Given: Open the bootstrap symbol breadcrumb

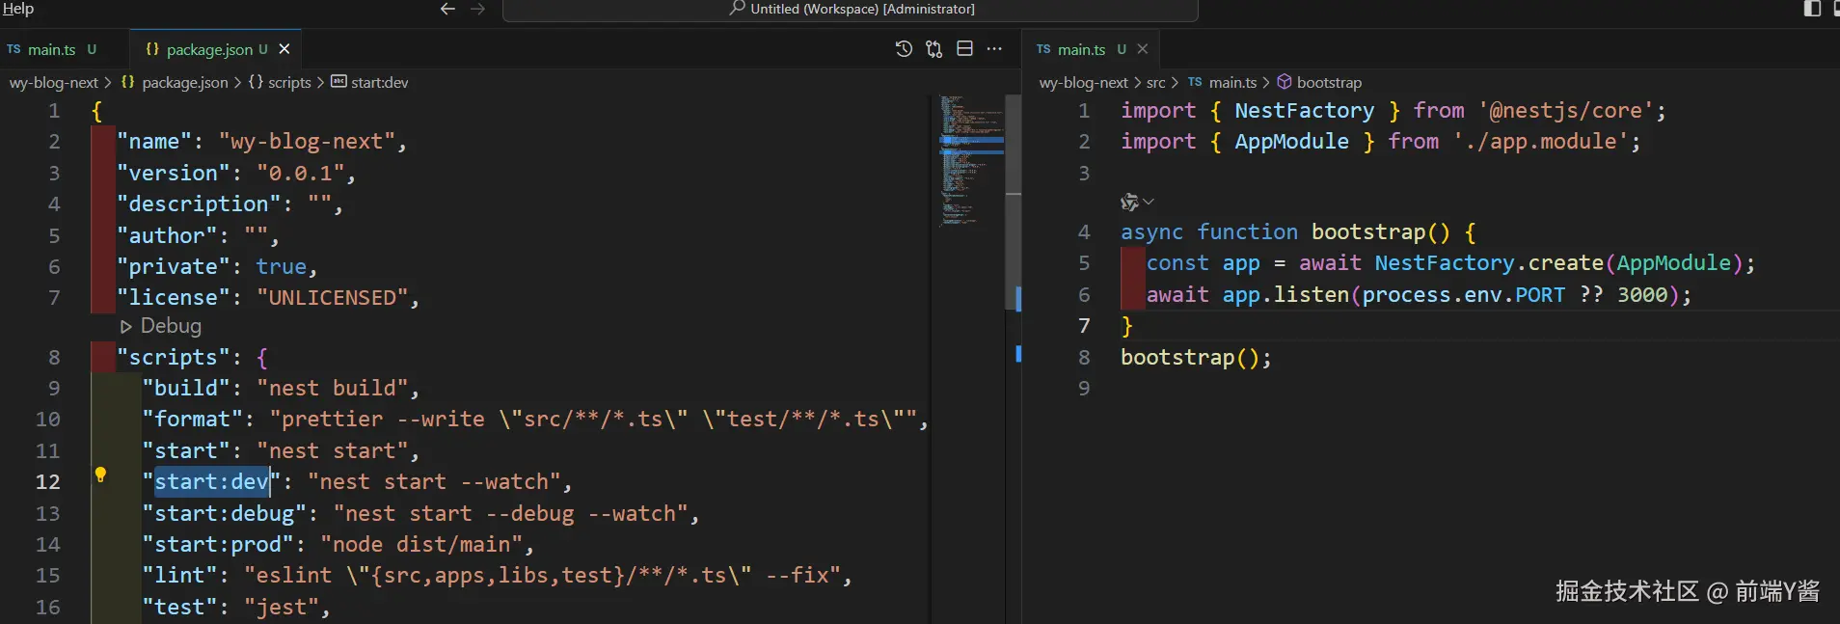Looking at the screenshot, I should (x=1319, y=83).
